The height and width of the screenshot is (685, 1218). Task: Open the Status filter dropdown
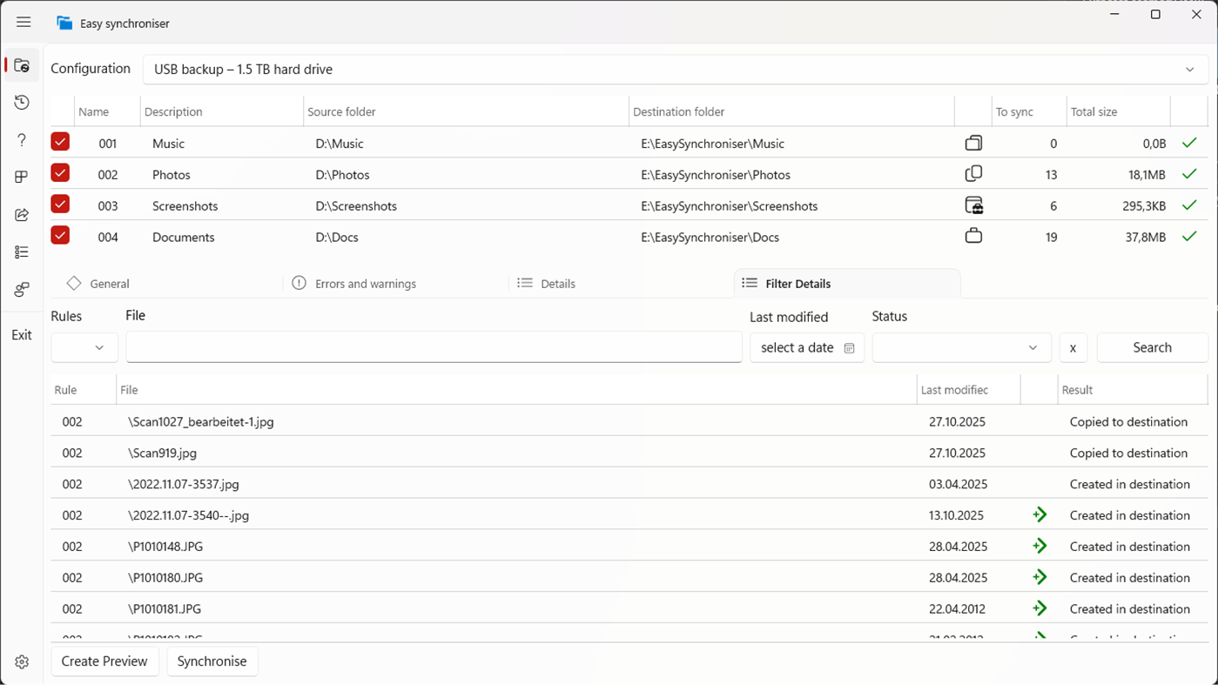click(961, 347)
